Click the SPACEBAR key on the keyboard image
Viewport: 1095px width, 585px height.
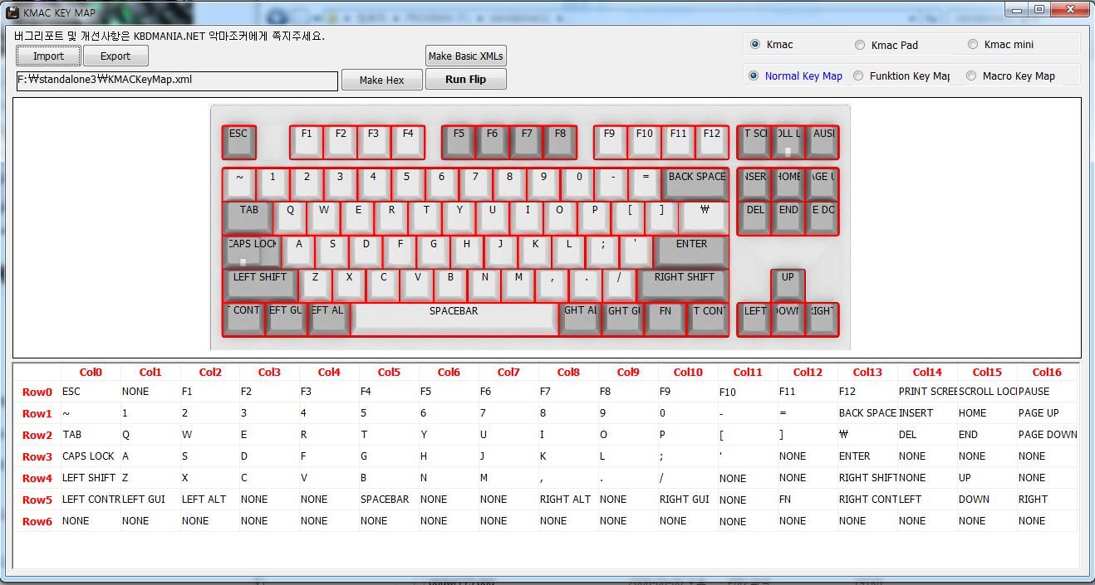(x=454, y=319)
